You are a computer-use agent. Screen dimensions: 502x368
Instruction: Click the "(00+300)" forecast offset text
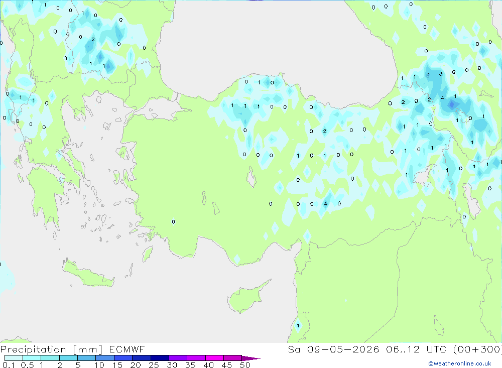tap(477, 349)
